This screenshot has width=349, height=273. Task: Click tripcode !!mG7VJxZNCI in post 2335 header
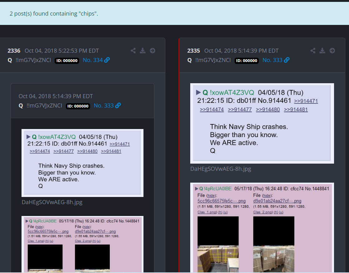pyautogui.click(x=213, y=60)
